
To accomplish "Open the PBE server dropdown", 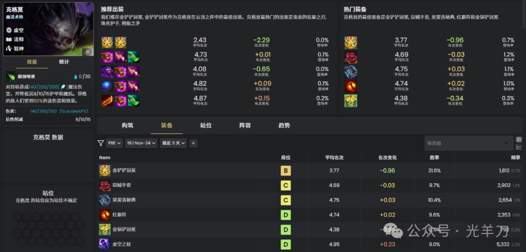I will tap(115, 143).
